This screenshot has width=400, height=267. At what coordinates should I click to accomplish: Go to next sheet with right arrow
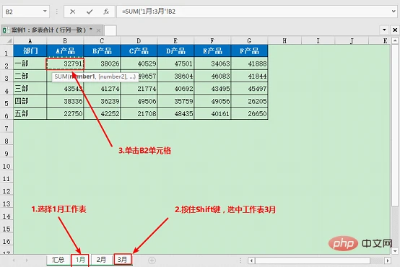tap(27, 261)
